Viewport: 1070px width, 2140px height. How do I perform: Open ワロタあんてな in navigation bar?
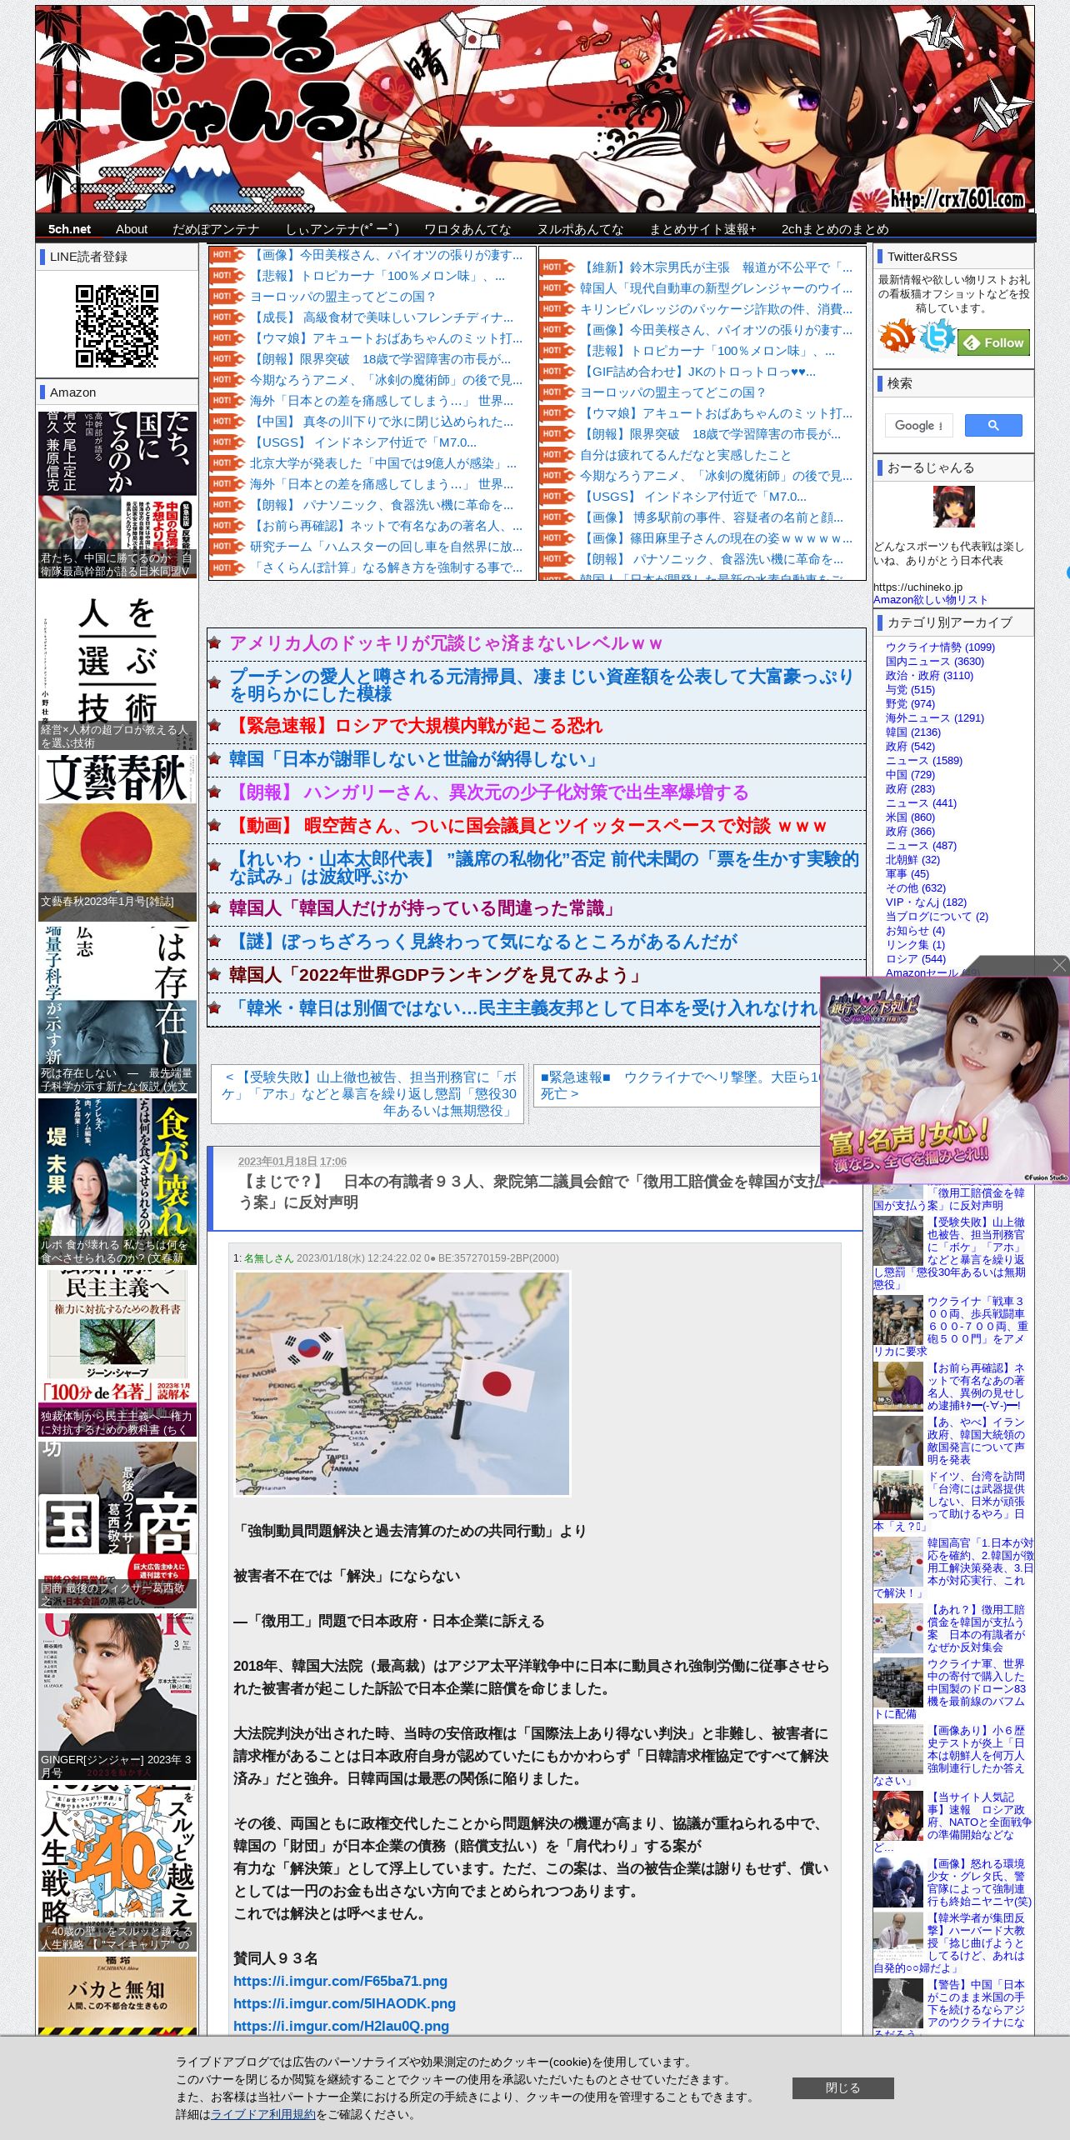[x=467, y=228]
